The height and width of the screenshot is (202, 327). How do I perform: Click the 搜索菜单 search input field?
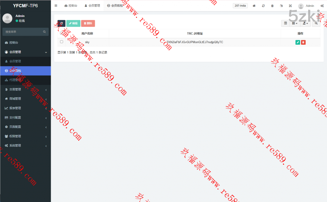[x=23, y=32]
